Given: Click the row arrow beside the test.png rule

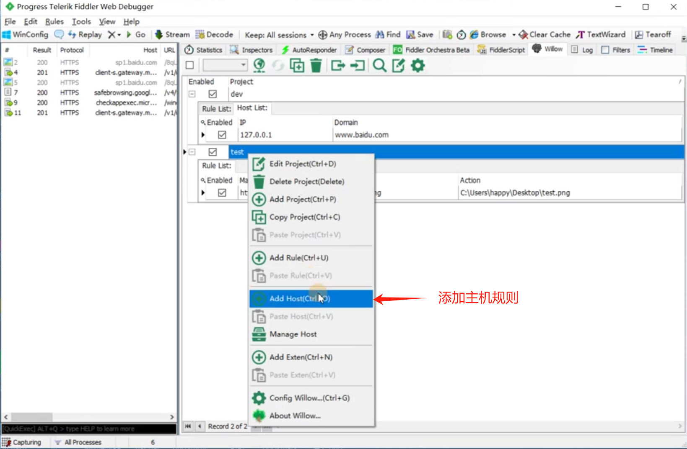Looking at the screenshot, I should tap(203, 192).
